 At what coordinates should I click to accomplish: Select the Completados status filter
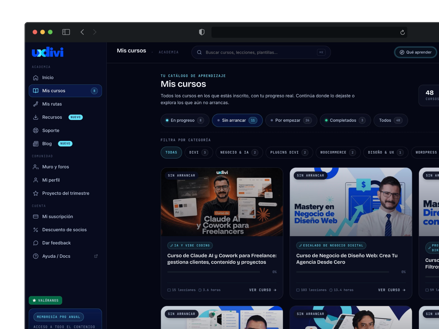(345, 120)
